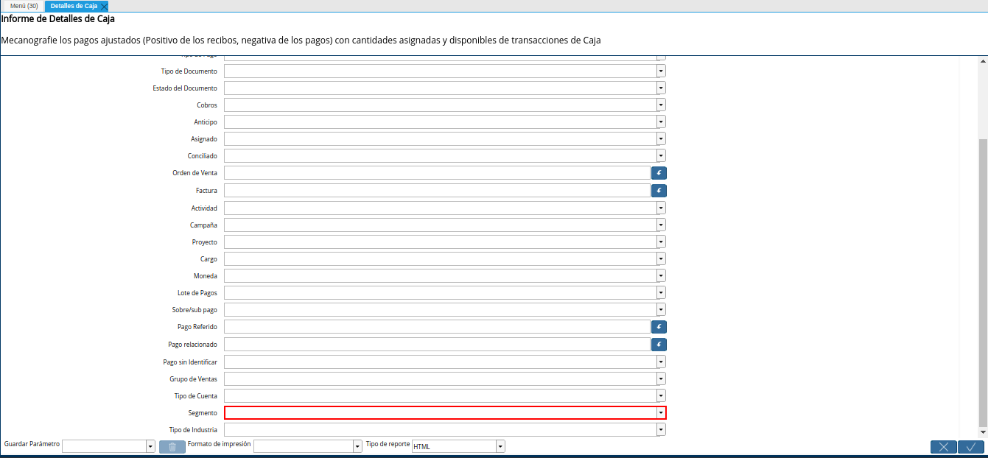Viewport: 988px width, 458px height.
Task: Switch to the Menú (30) tab
Action: point(24,5)
